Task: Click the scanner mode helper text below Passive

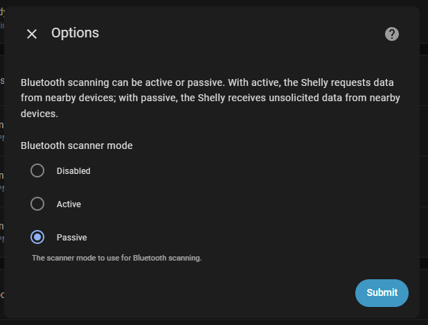Action: click(117, 258)
